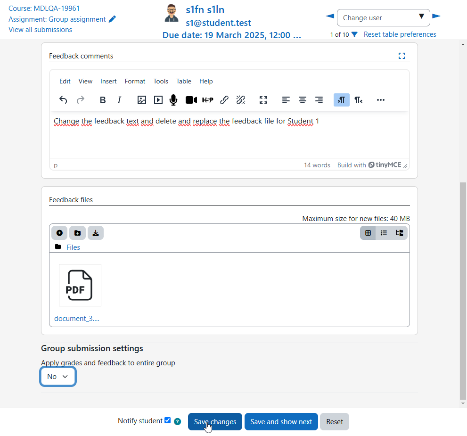Open the Change user dropdown
Image resolution: width=467 pixels, height=436 pixels.
click(383, 18)
